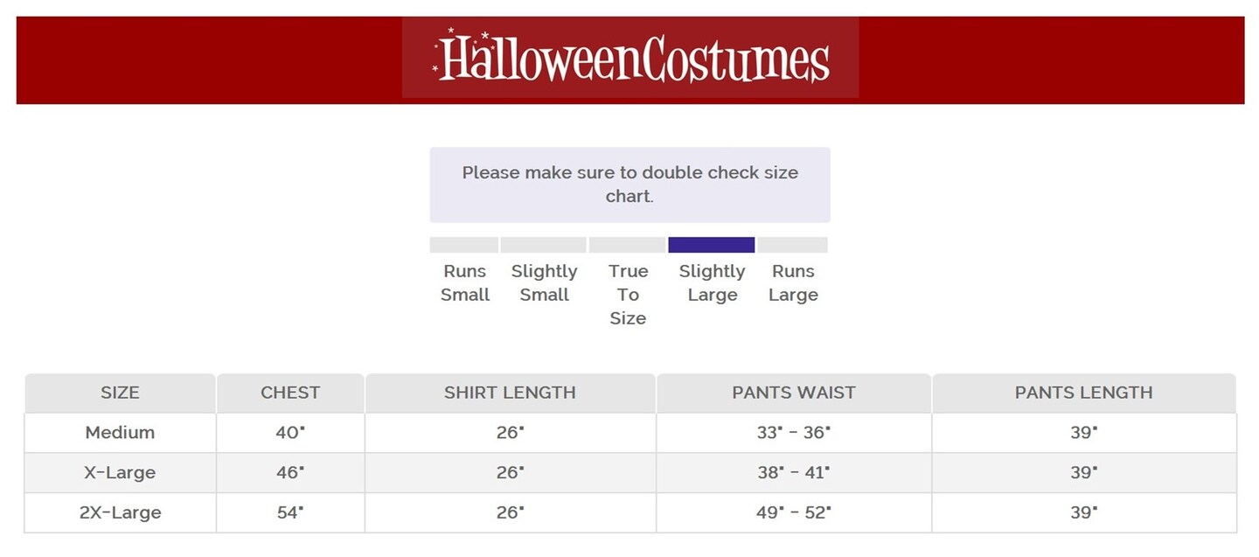This screenshot has width=1259, height=557.
Task: Click the X-Large pants waist 38" - 41"
Action: 794,473
